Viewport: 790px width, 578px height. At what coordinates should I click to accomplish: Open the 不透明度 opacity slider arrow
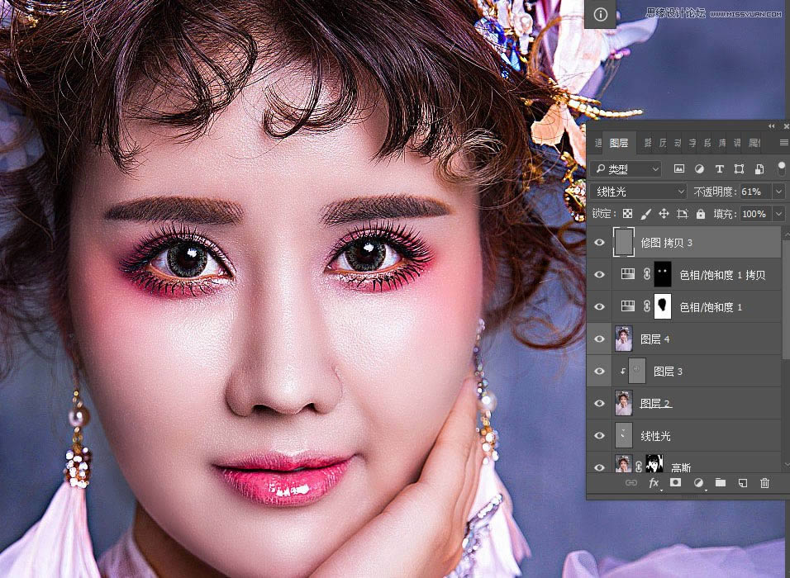tap(779, 192)
